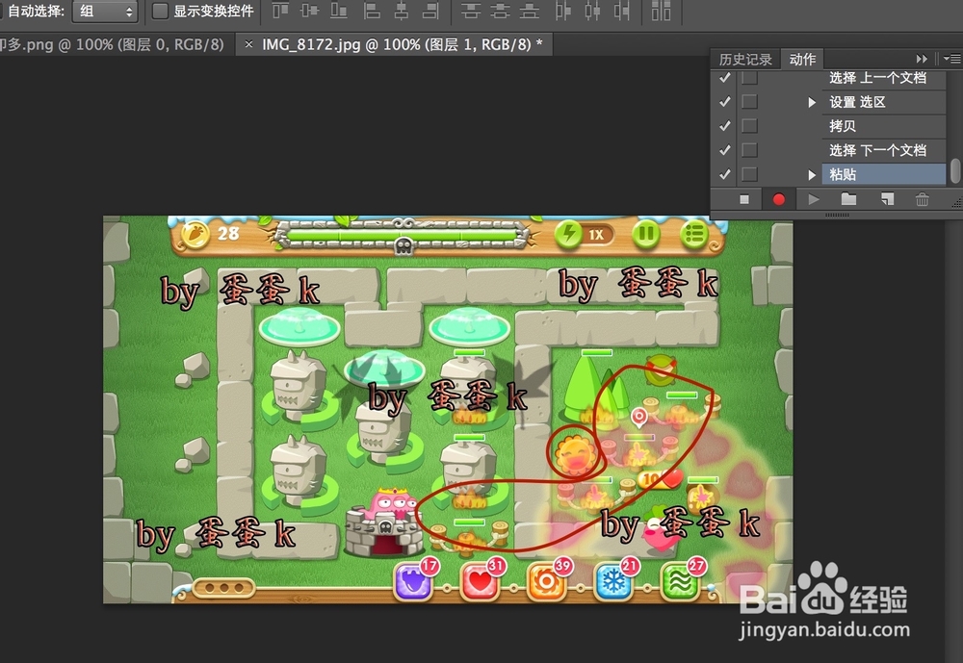This screenshot has width=963, height=663.
Task: Create a new action
Action: pyautogui.click(x=887, y=199)
